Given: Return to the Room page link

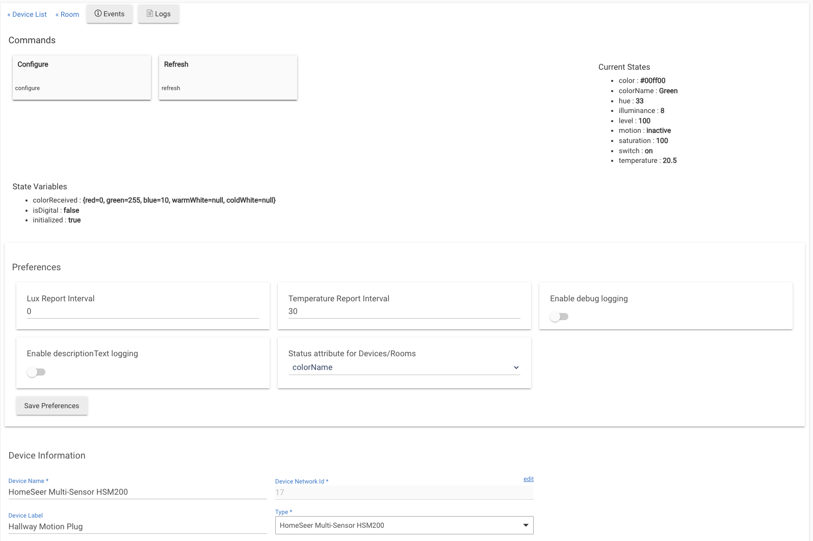Looking at the screenshot, I should [x=67, y=15].
